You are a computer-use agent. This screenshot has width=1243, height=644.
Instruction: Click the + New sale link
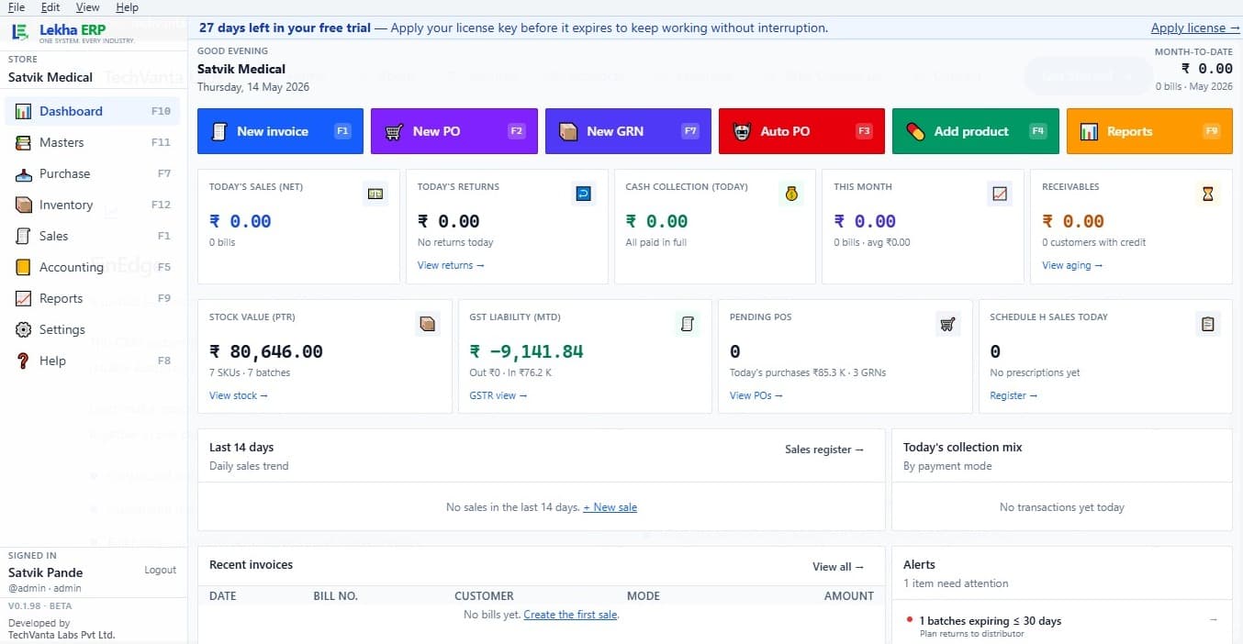coord(610,507)
